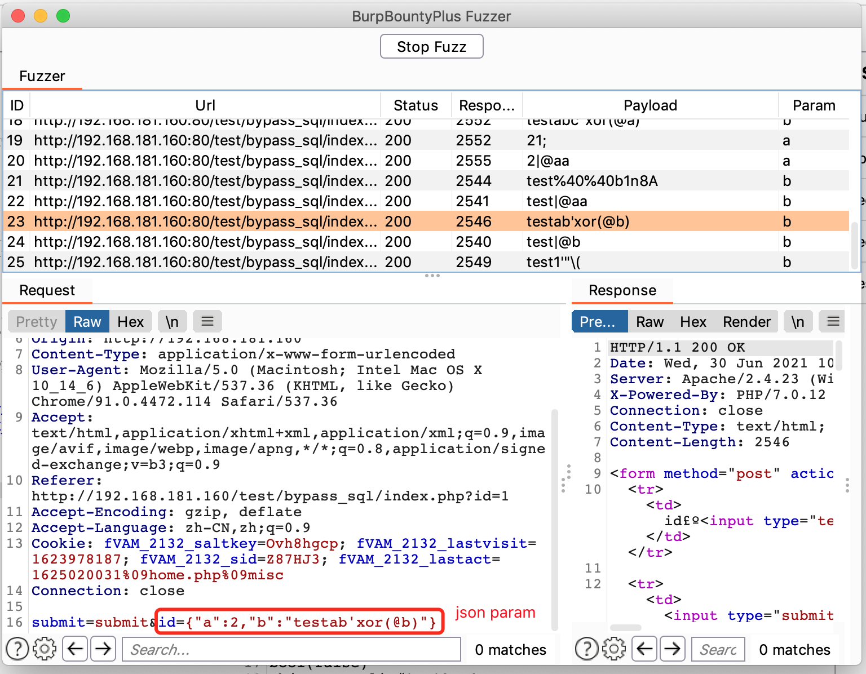The height and width of the screenshot is (674, 866).
Task: Sort table by Payload column header
Action: tap(650, 105)
